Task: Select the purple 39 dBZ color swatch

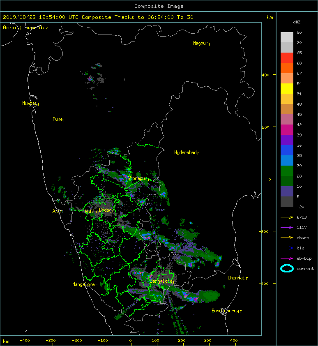Action: pyautogui.click(x=287, y=140)
